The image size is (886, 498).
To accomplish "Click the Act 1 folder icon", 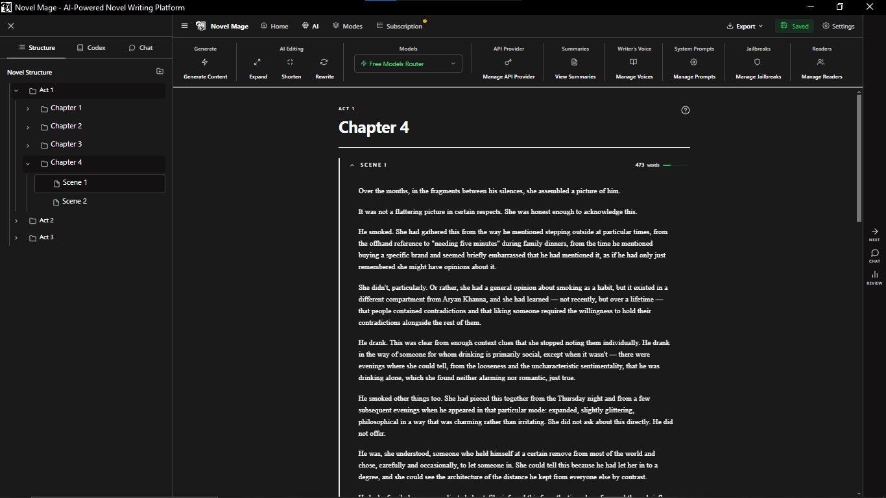I will pos(32,91).
